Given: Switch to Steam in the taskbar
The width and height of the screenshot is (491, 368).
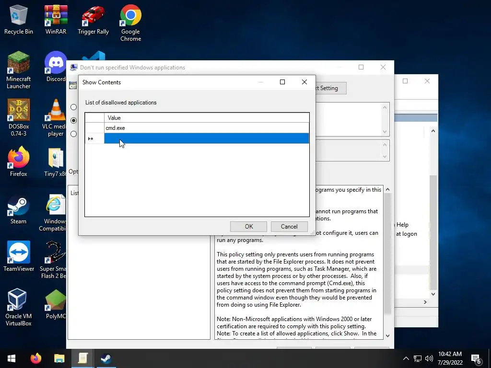Looking at the screenshot, I should pos(106,358).
